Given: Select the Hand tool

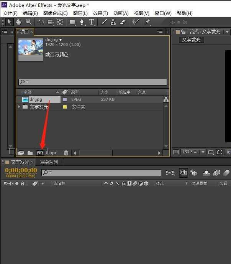Looking at the screenshot, I should click(19, 22).
